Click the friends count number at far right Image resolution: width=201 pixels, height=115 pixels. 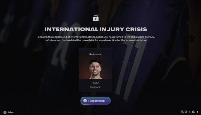point(197,112)
